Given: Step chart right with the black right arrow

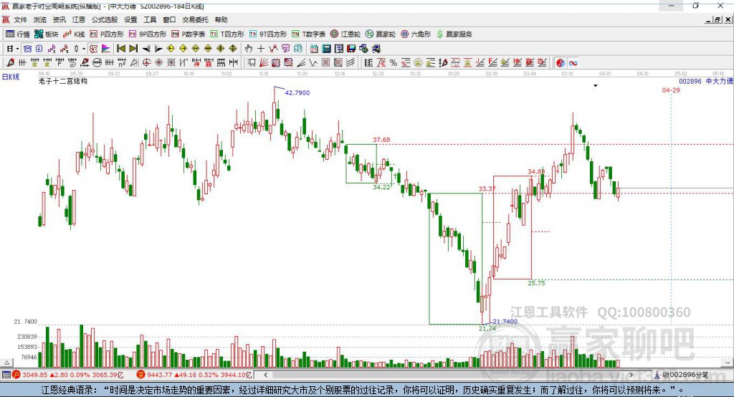Looking at the screenshot, I should tap(158, 49).
